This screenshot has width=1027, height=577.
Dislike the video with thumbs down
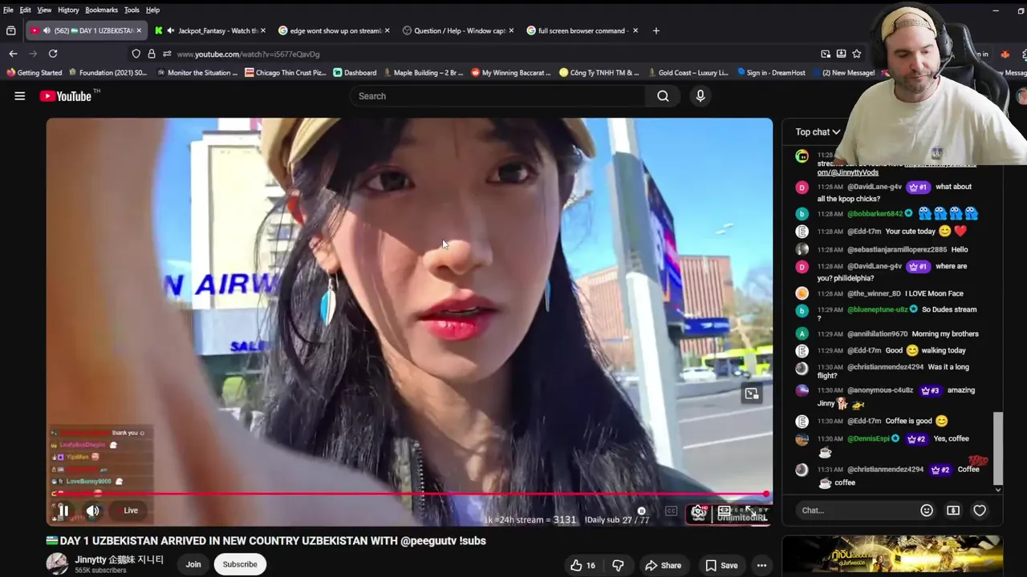618,565
